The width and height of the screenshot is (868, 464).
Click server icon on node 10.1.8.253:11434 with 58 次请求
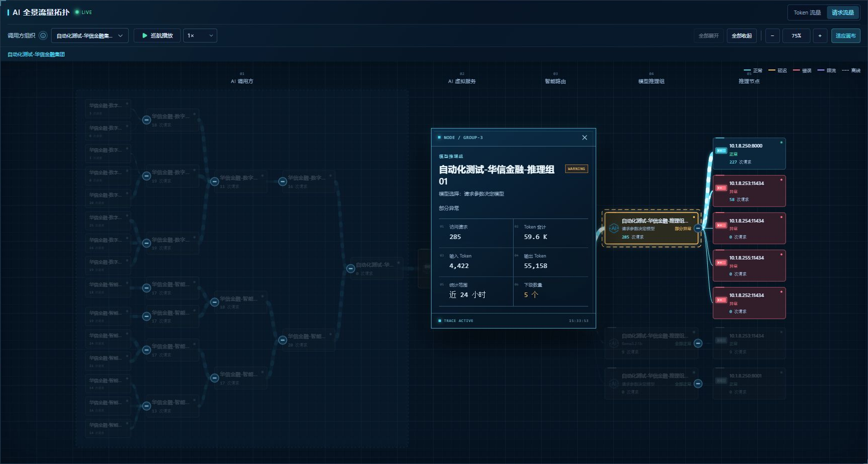pos(721,188)
